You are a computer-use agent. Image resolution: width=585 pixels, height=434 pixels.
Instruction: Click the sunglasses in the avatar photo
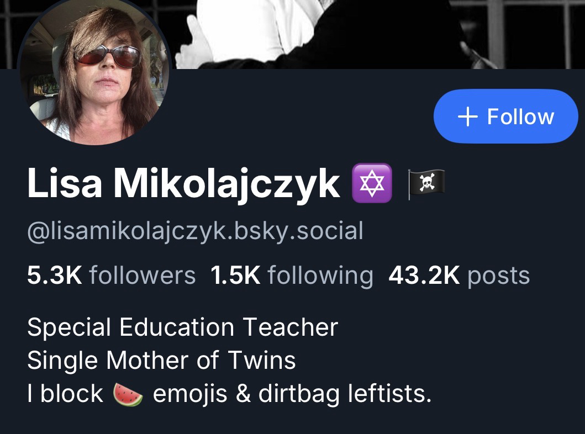coord(107,57)
